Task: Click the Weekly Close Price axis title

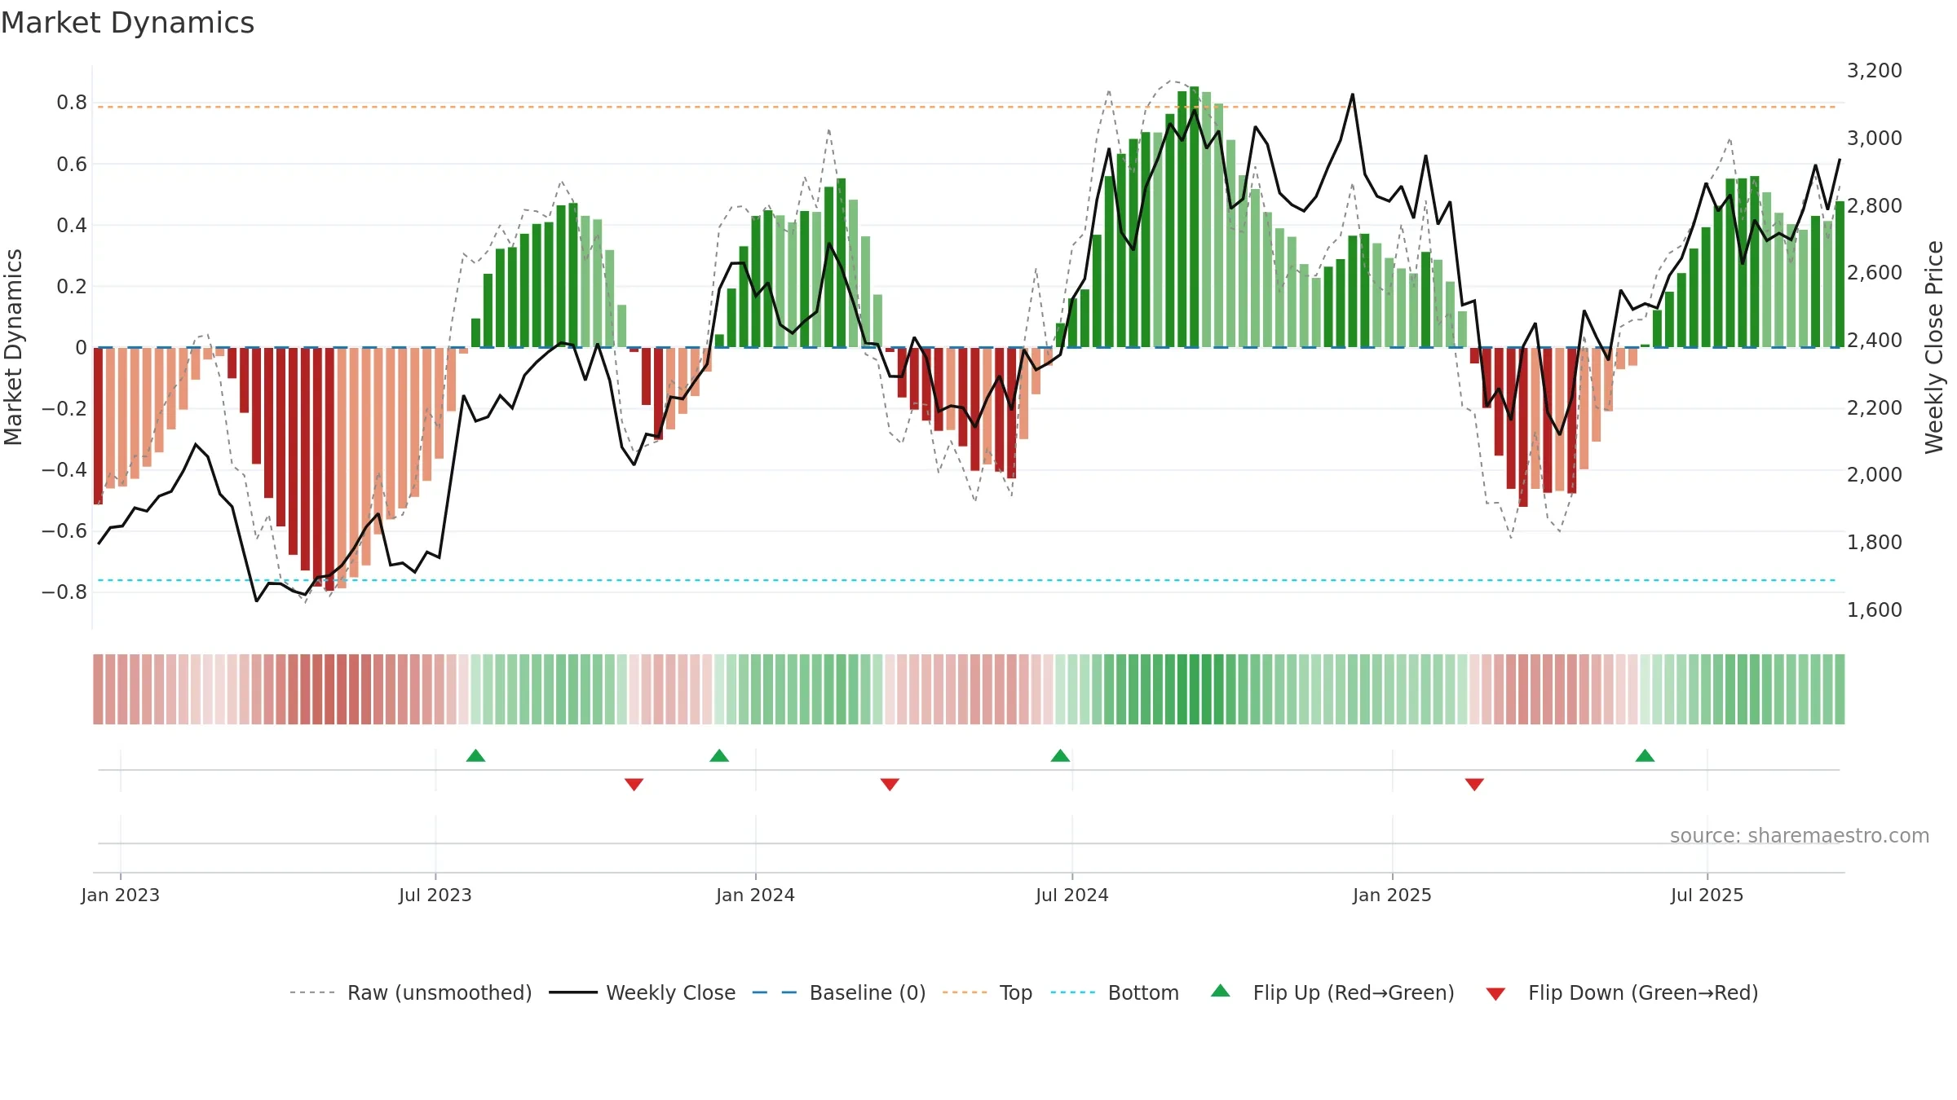Action: (1935, 347)
